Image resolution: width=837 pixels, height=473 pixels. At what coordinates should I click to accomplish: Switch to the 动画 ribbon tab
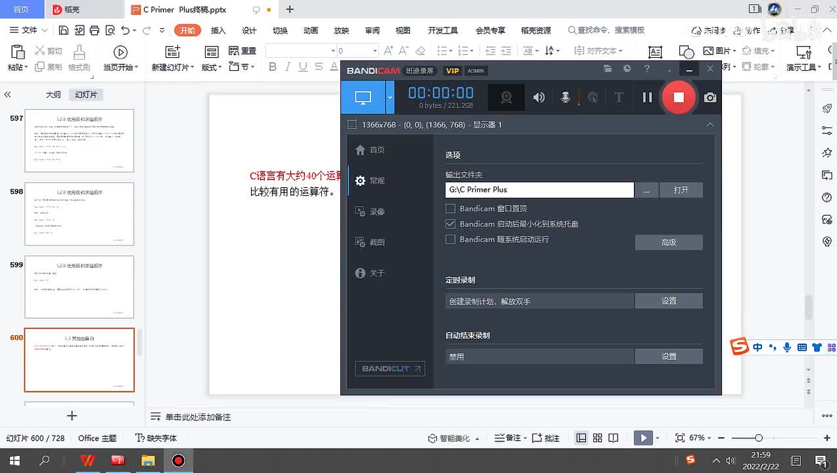[311, 30]
